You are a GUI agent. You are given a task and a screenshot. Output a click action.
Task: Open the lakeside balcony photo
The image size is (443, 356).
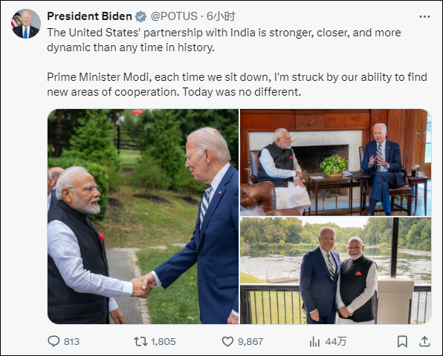[x=336, y=271]
